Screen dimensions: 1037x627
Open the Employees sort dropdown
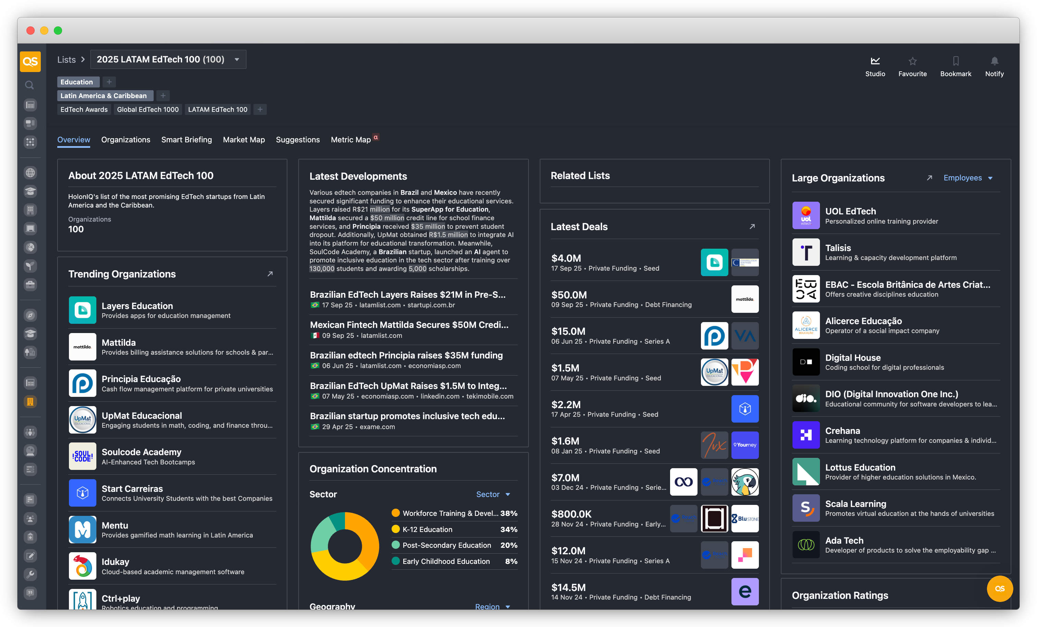[x=968, y=178]
